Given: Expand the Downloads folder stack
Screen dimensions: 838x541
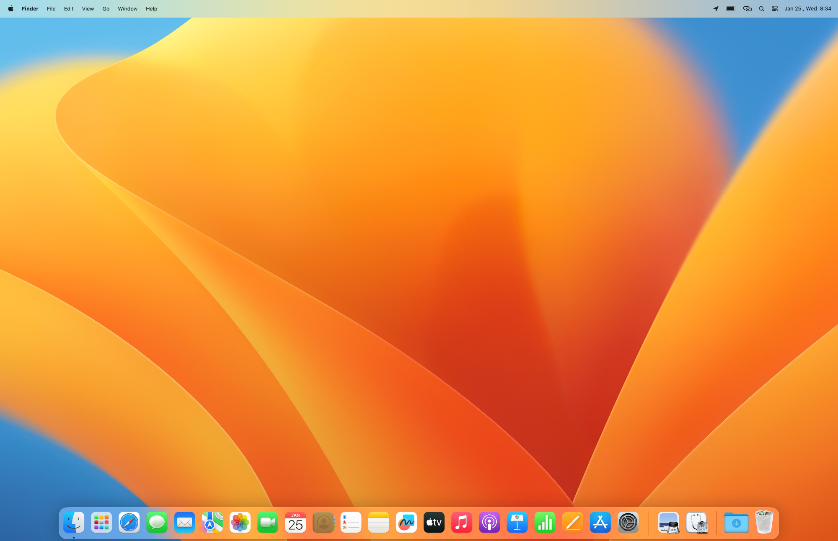Looking at the screenshot, I should [736, 522].
